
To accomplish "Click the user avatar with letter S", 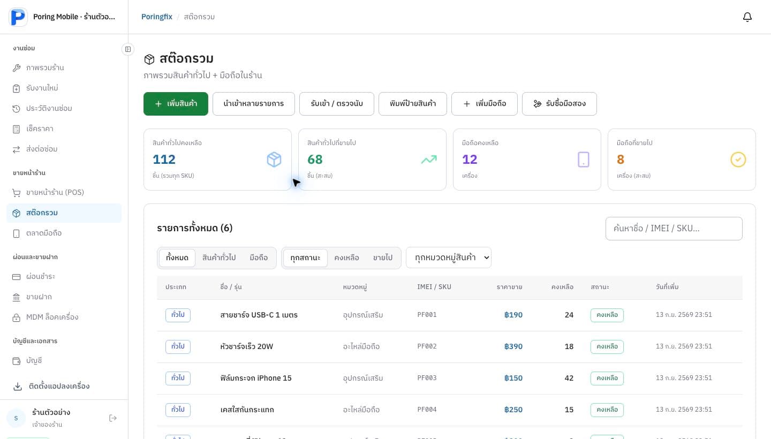I will 16,418.
